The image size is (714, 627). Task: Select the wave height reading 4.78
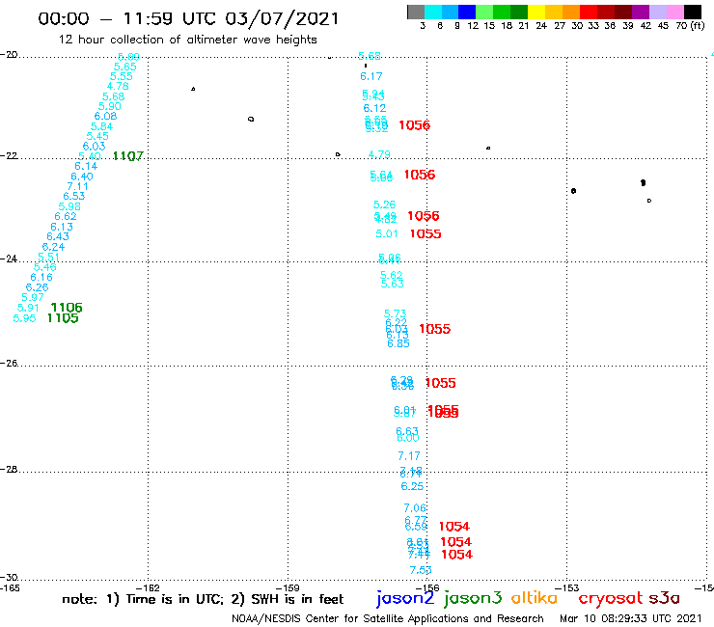tap(118, 86)
